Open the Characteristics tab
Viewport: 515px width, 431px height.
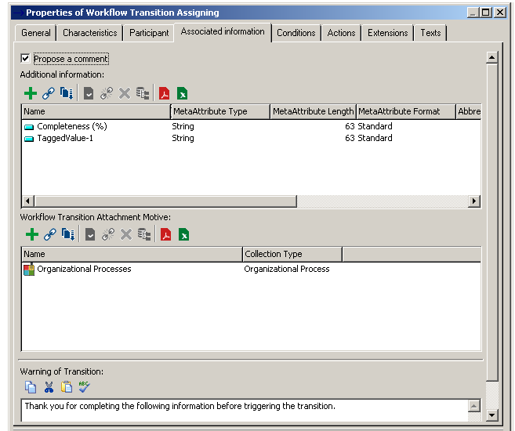90,33
